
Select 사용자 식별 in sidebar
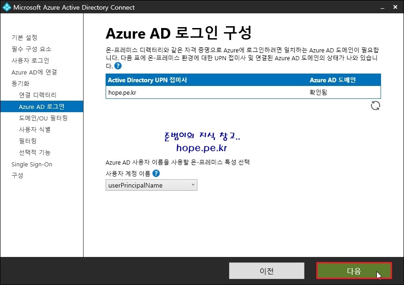tap(35, 130)
